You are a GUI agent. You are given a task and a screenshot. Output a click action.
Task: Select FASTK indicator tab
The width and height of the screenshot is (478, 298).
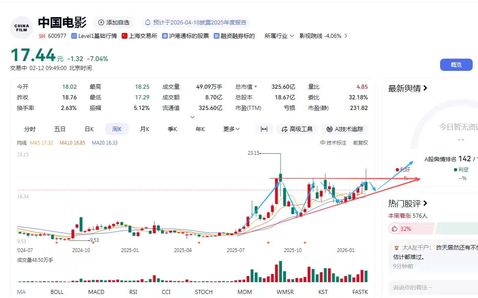360,292
